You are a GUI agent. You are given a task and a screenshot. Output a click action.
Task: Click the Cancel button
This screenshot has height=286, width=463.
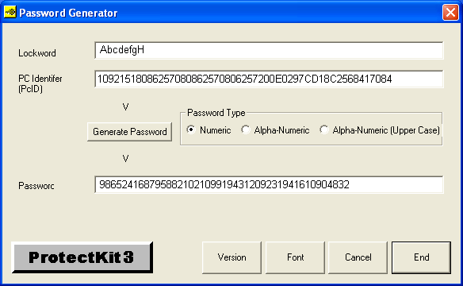[358, 257]
